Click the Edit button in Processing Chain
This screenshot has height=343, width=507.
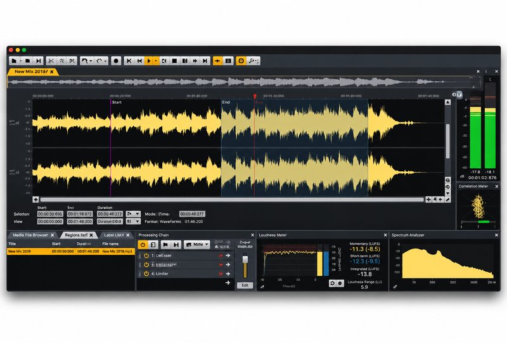(x=245, y=285)
